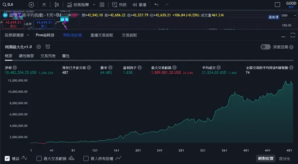Viewport: 298px width, 164px height.
Task: Click the 權益 line style icon
Action: [x=24, y=158]
